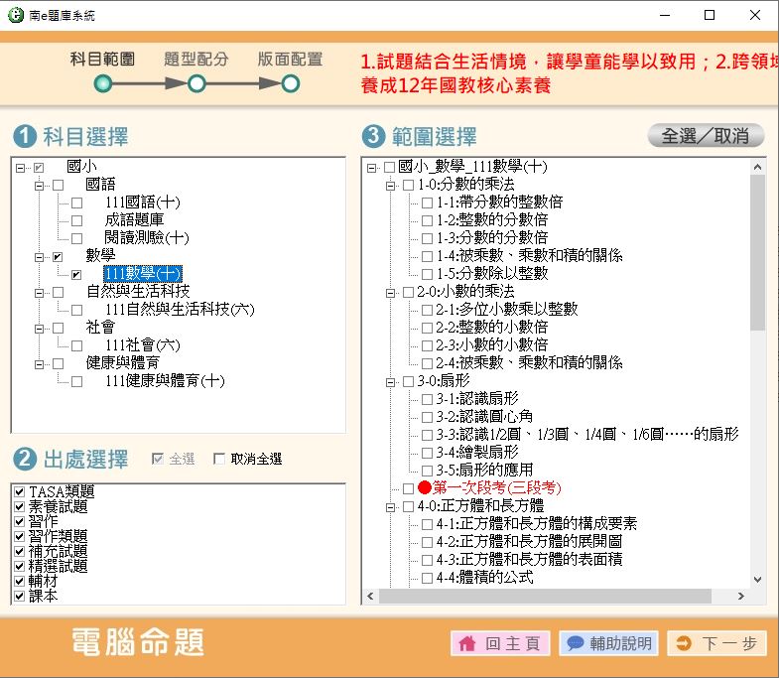Select 2-1:多位小數乘以整數 item
Image resolution: width=779 pixels, height=678 pixels.
[x=507, y=310]
